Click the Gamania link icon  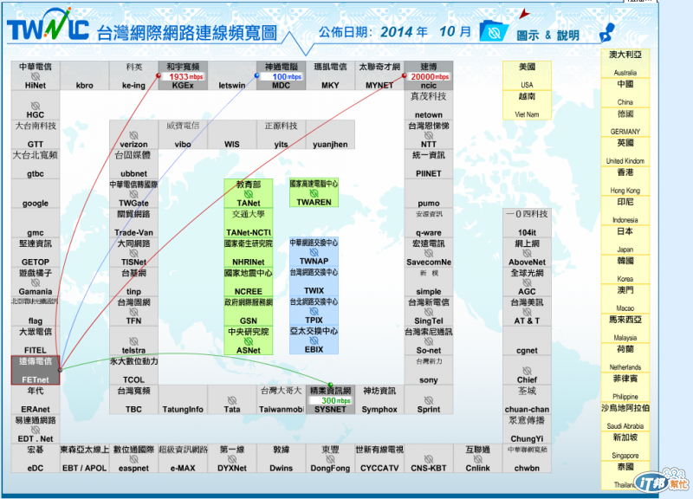pos(36,282)
